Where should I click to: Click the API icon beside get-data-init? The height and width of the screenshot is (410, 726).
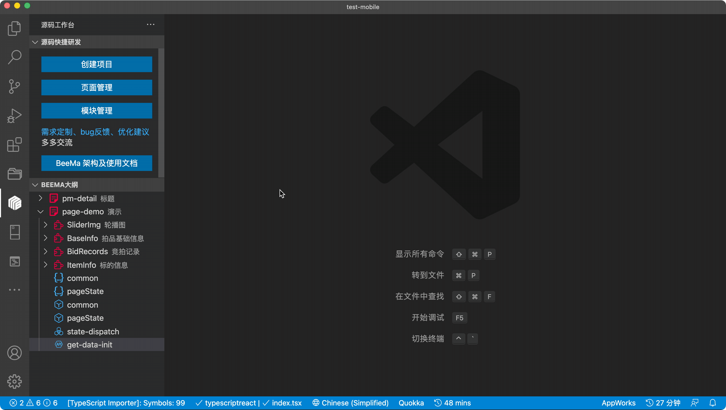click(x=59, y=344)
